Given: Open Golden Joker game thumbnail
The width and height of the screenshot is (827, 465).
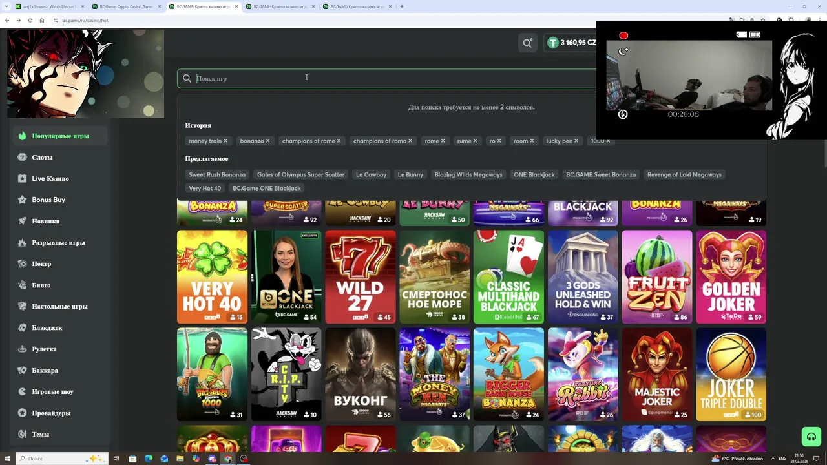Looking at the screenshot, I should pos(731,276).
